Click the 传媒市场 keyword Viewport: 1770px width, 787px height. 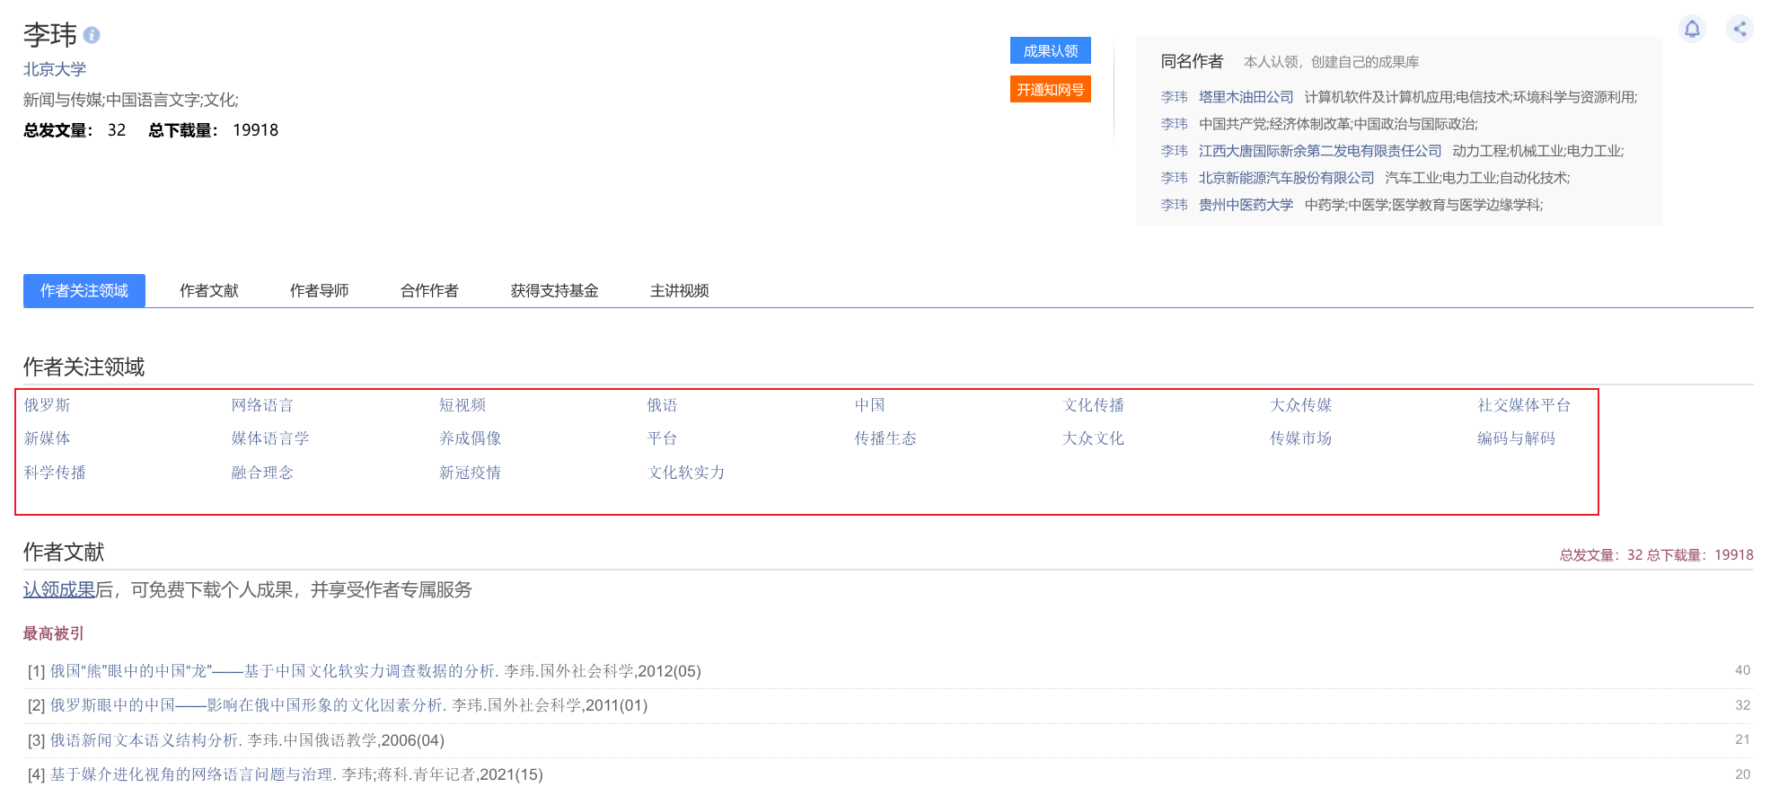1301,438
